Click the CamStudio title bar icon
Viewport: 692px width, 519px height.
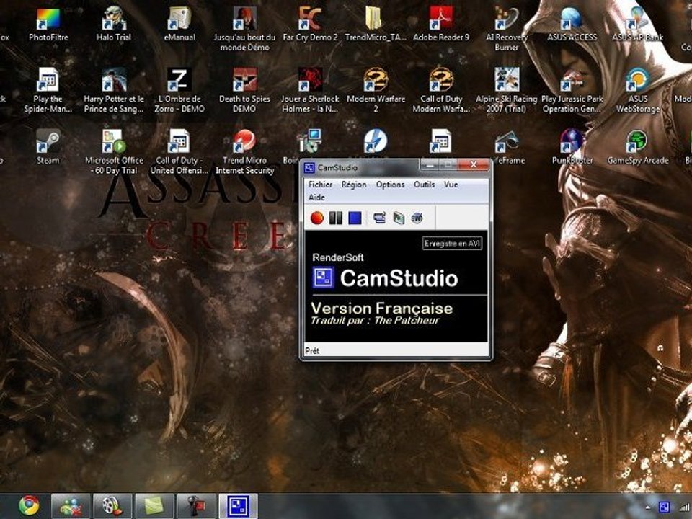click(310, 168)
